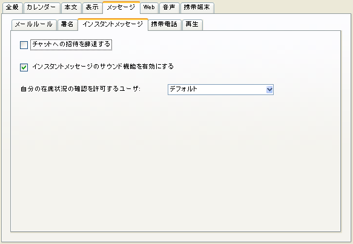Switch to the 署名 sub-tab
Viewport: 353px width, 244px height.
coord(67,25)
